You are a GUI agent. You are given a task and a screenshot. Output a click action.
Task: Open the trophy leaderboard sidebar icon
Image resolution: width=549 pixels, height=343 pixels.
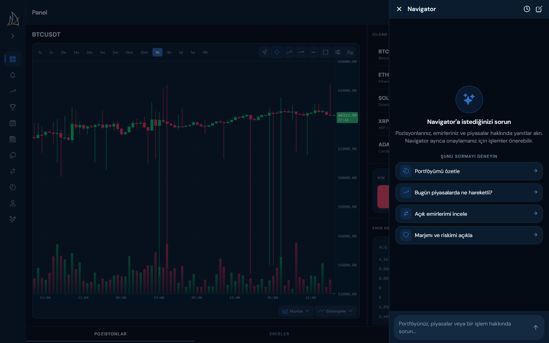[x=13, y=107]
